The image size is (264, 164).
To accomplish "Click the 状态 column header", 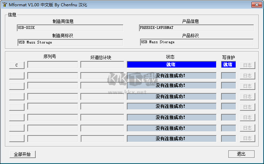I will click(170, 57).
